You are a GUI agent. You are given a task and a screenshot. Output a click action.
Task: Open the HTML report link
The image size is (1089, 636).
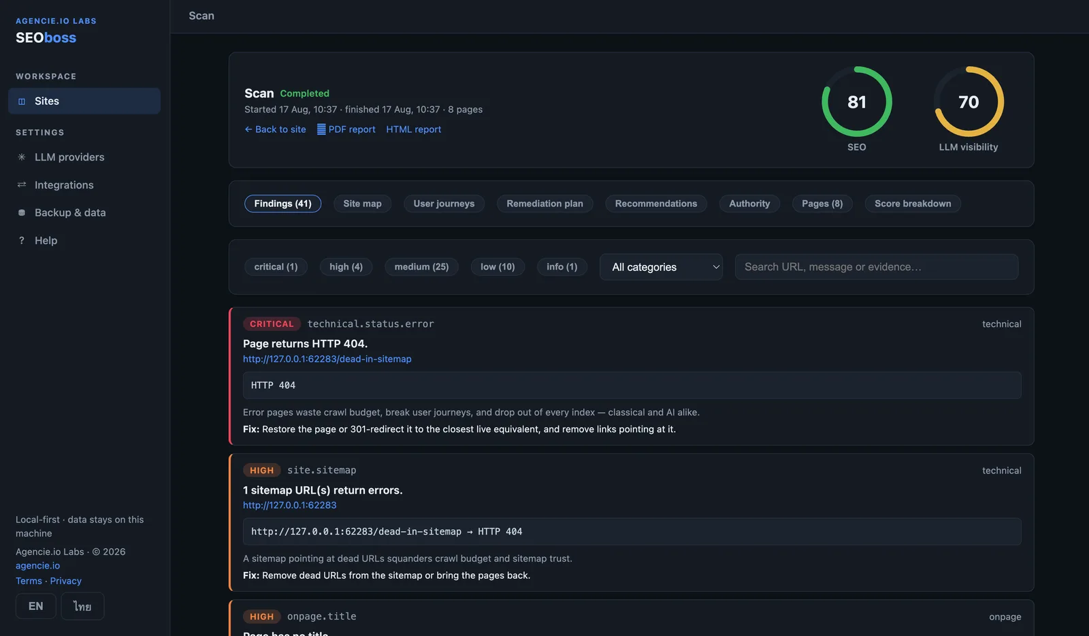tap(414, 129)
